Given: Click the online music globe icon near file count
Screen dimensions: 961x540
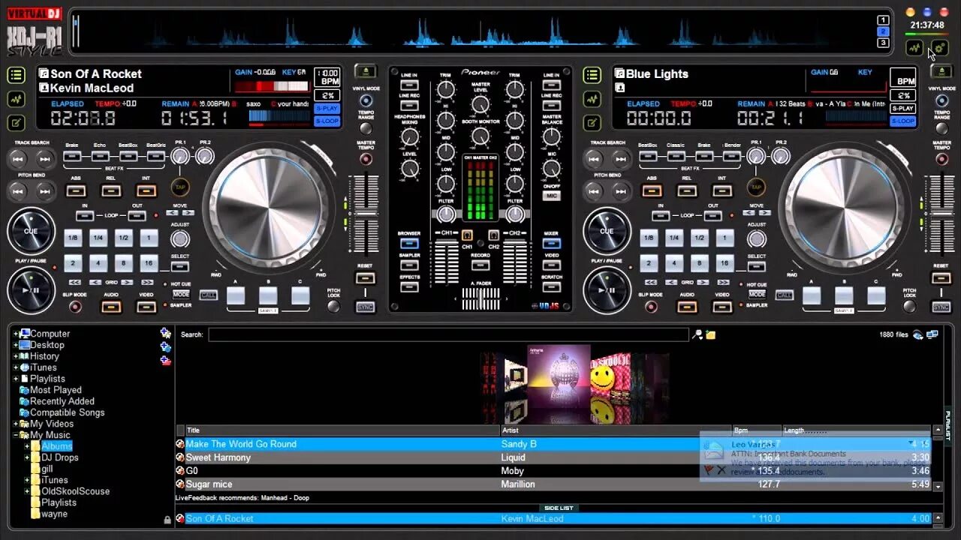Looking at the screenshot, I should point(917,334).
